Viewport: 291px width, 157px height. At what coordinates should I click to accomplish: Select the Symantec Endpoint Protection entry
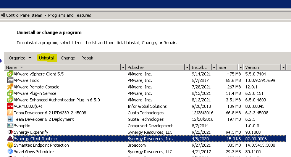tap(146, 145)
